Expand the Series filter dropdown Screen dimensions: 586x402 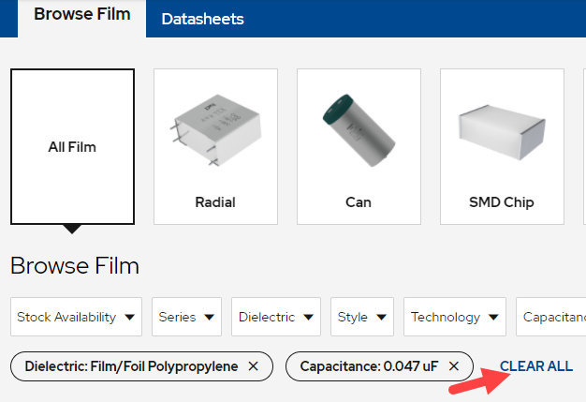click(x=186, y=317)
